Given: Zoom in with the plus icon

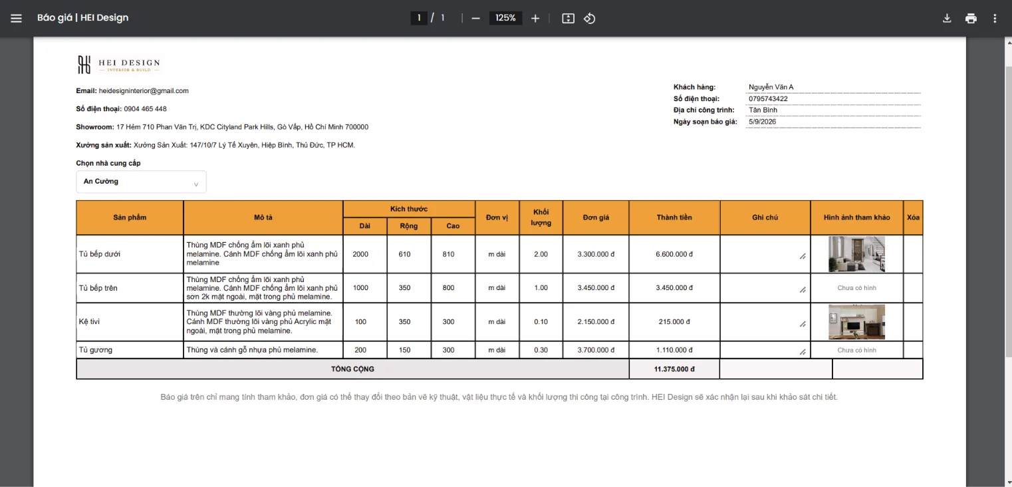Looking at the screenshot, I should (535, 18).
